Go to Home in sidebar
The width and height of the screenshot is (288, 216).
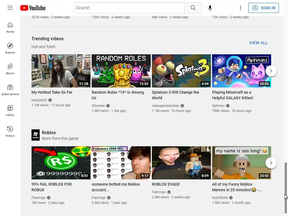coord(10,28)
